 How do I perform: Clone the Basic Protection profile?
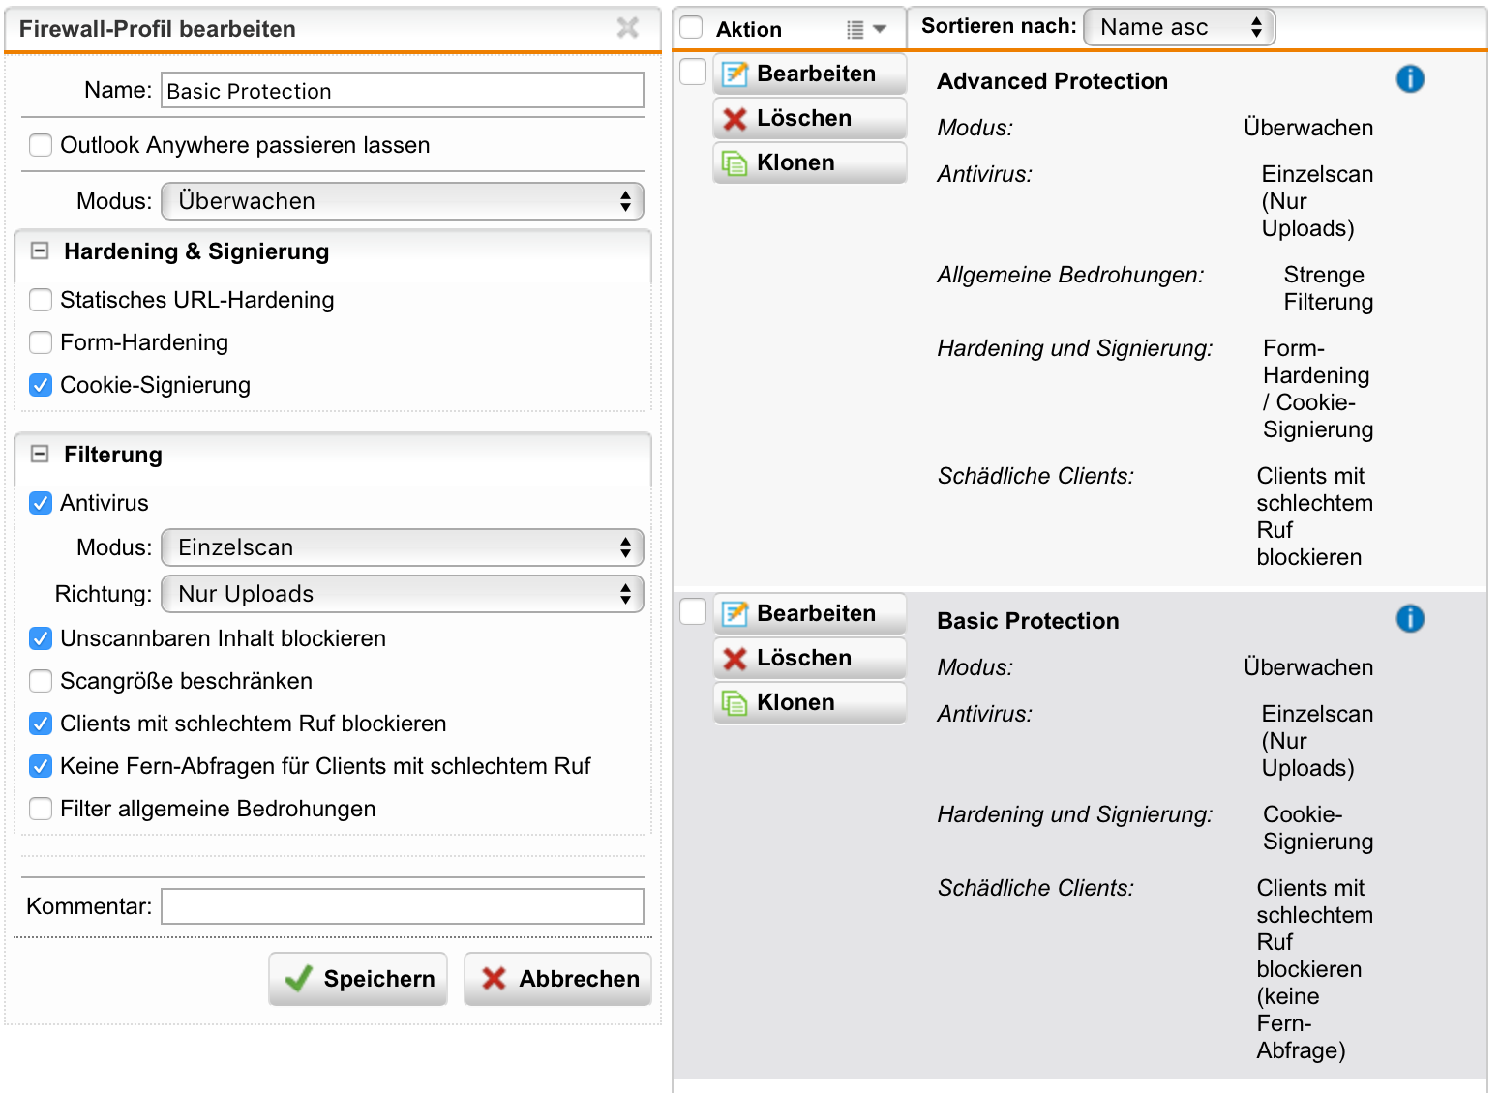(x=809, y=702)
